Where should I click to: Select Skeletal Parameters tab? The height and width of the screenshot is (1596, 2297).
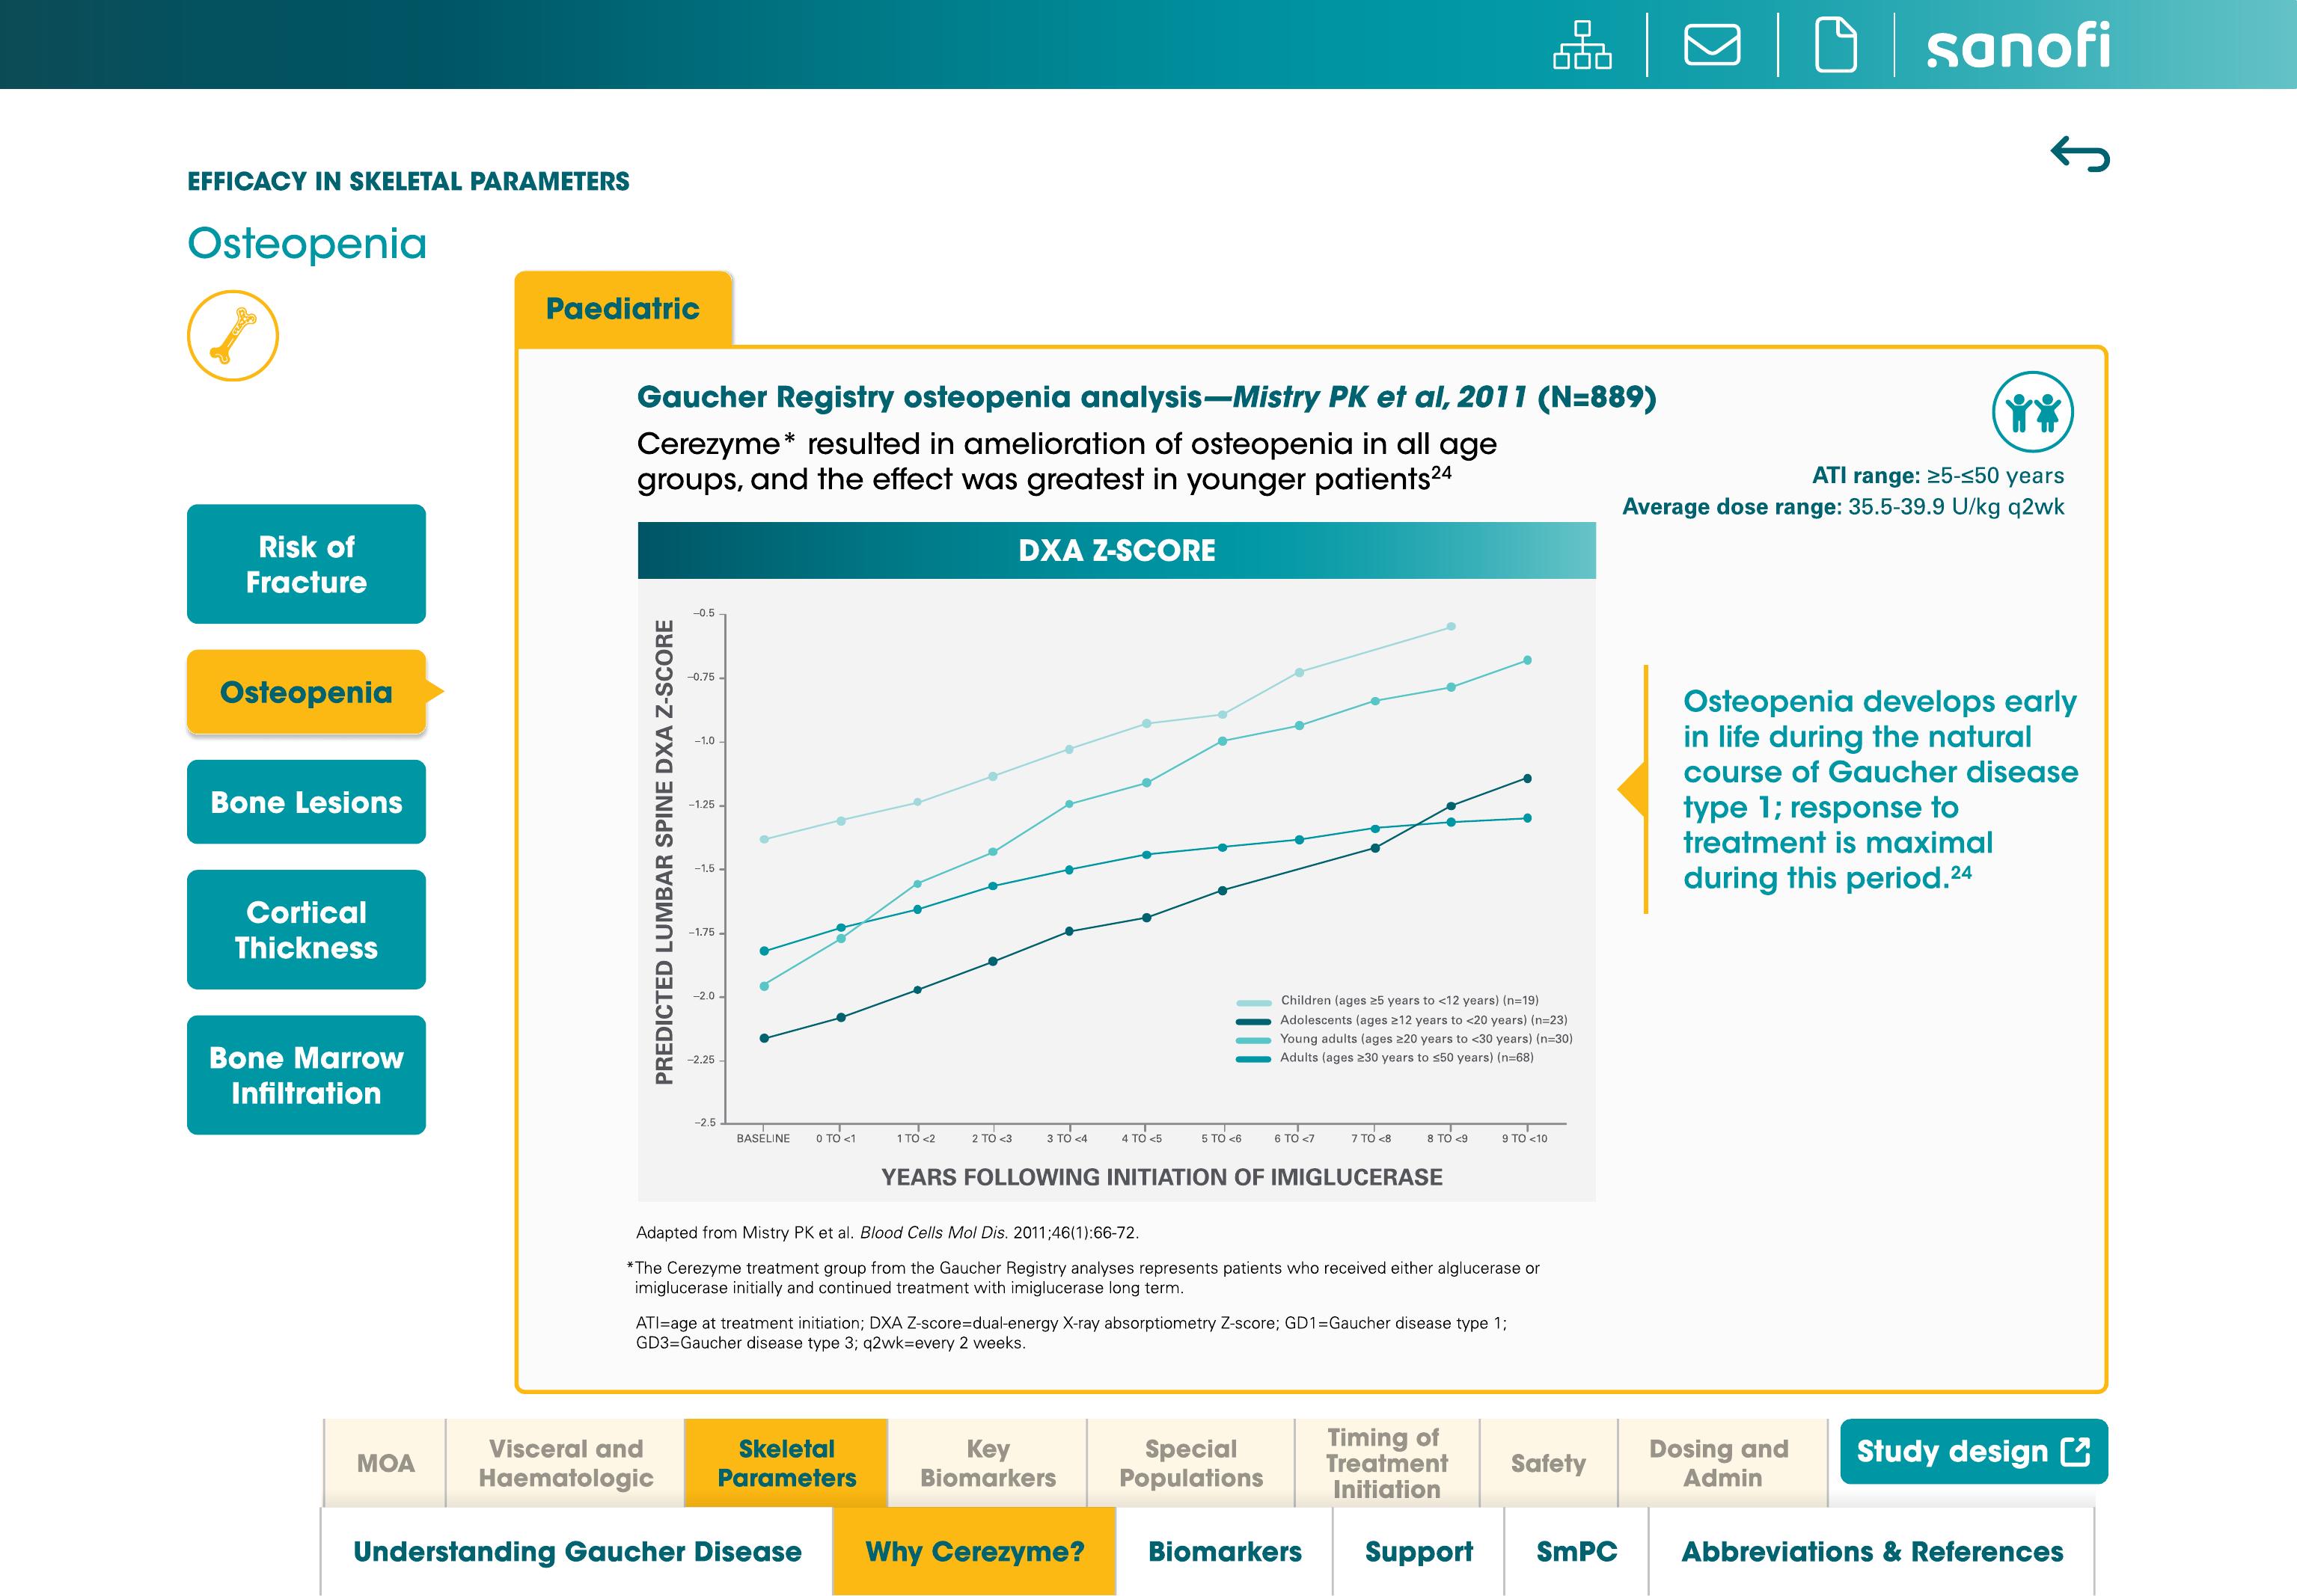[x=786, y=1463]
